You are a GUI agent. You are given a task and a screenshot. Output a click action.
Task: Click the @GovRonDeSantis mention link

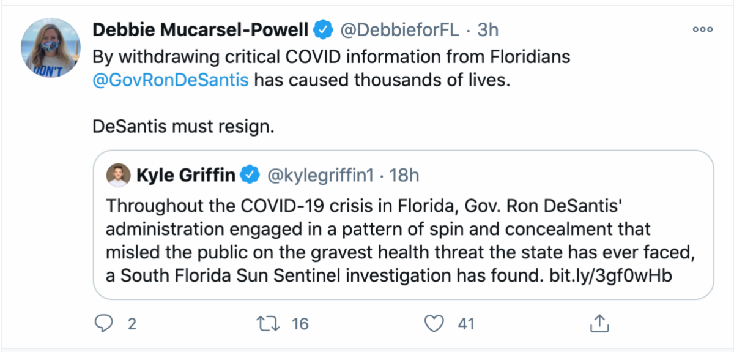click(x=171, y=81)
